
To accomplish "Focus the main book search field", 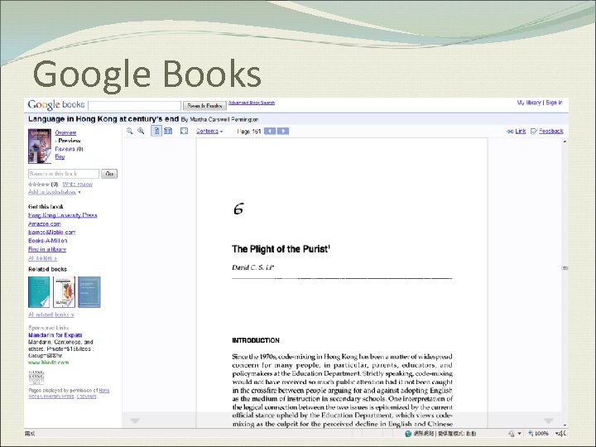I will (x=135, y=106).
